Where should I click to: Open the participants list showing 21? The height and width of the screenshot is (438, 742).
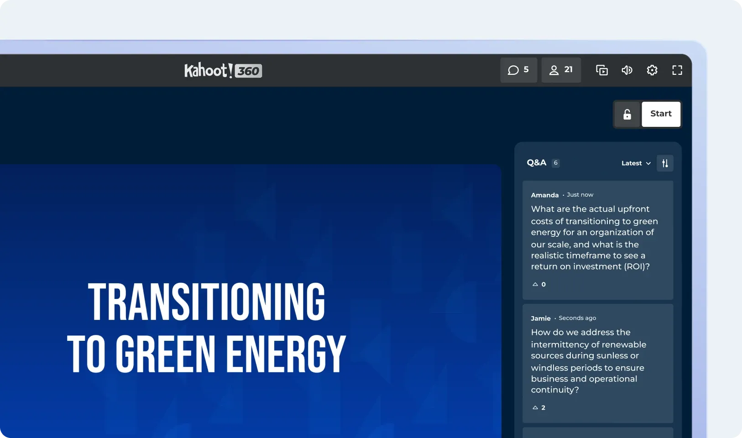tap(561, 70)
